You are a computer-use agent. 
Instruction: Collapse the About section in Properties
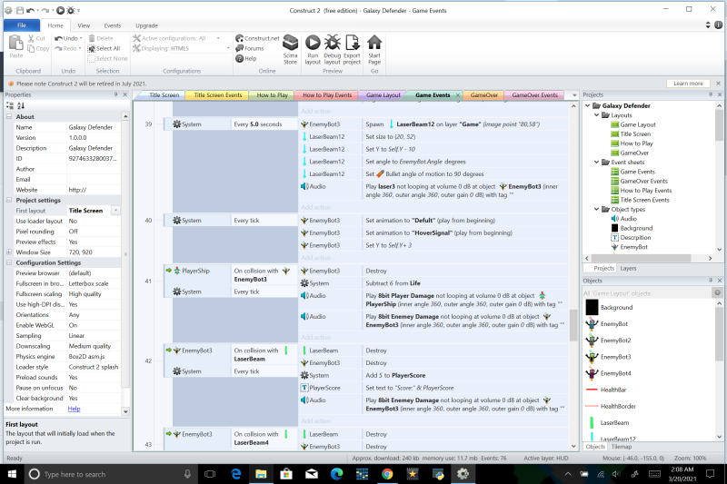[x=9, y=117]
